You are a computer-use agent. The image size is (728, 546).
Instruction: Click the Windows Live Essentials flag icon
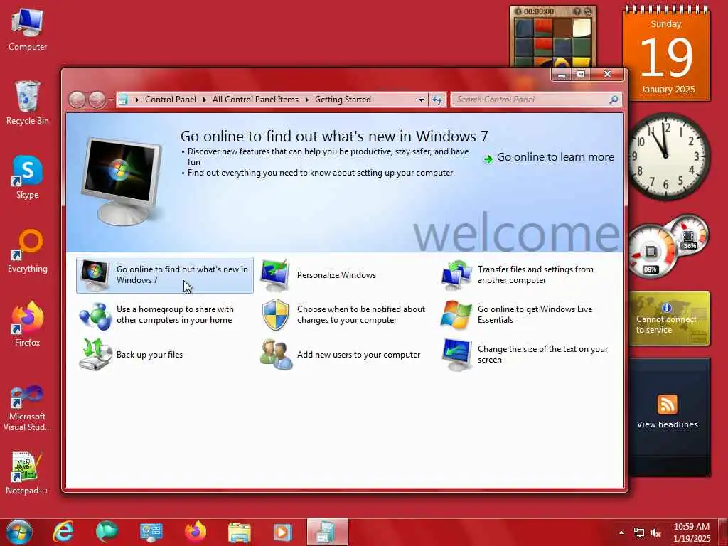[x=456, y=315]
